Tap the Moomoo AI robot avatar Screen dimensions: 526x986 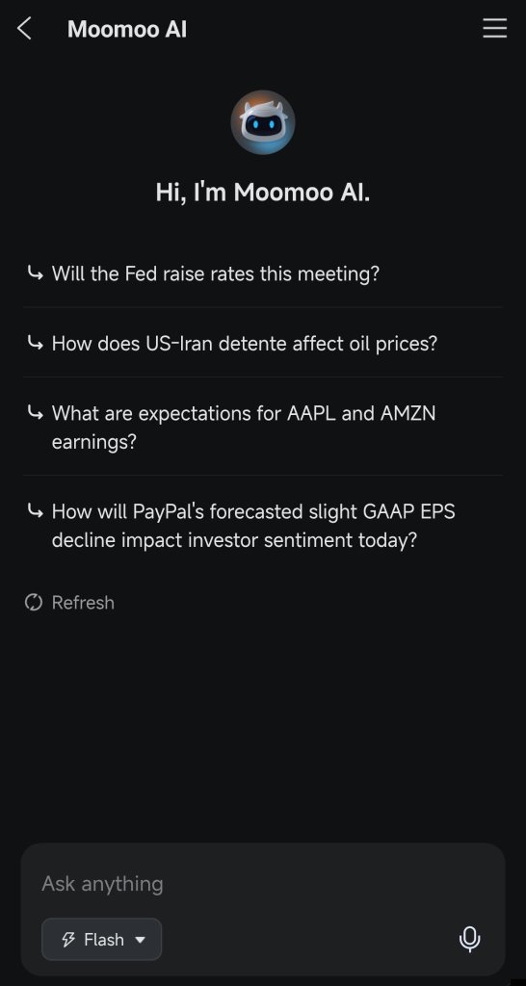pyautogui.click(x=263, y=122)
